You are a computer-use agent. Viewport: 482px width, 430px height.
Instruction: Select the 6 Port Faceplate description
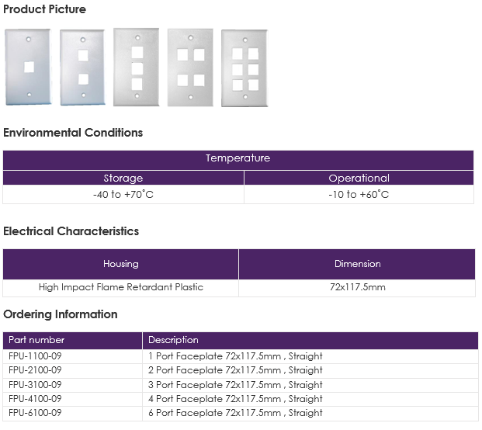point(235,413)
